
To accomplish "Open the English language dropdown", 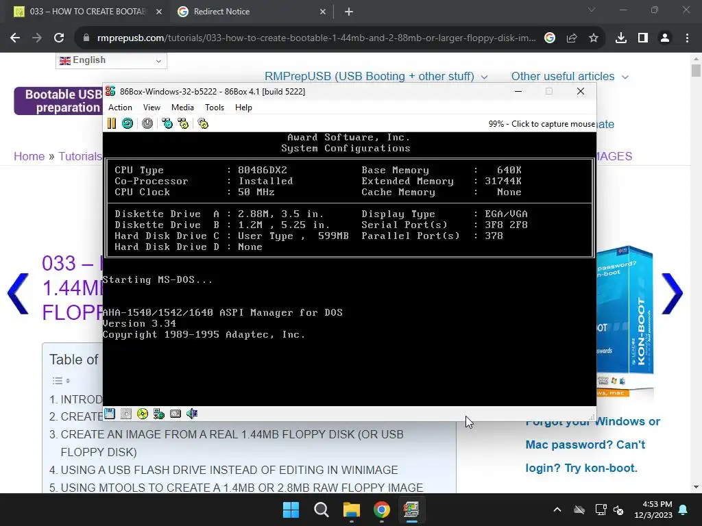I will click(111, 60).
